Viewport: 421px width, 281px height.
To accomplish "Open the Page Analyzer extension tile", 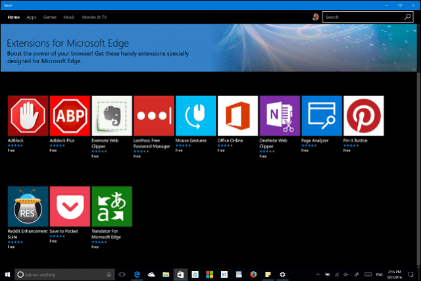I will pos(322,116).
